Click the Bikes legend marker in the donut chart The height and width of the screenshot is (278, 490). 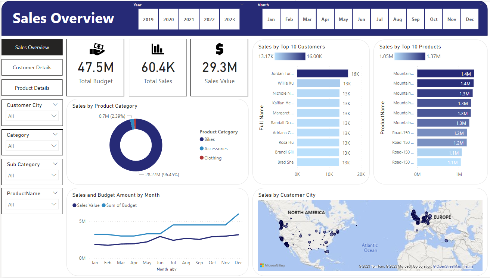pyautogui.click(x=202, y=139)
